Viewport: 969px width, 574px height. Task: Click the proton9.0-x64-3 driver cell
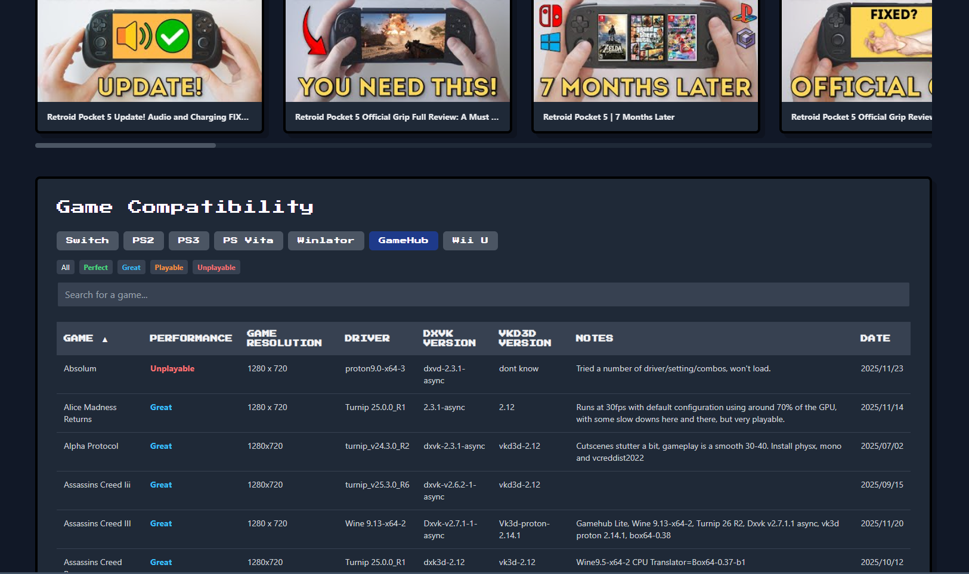[x=375, y=368]
